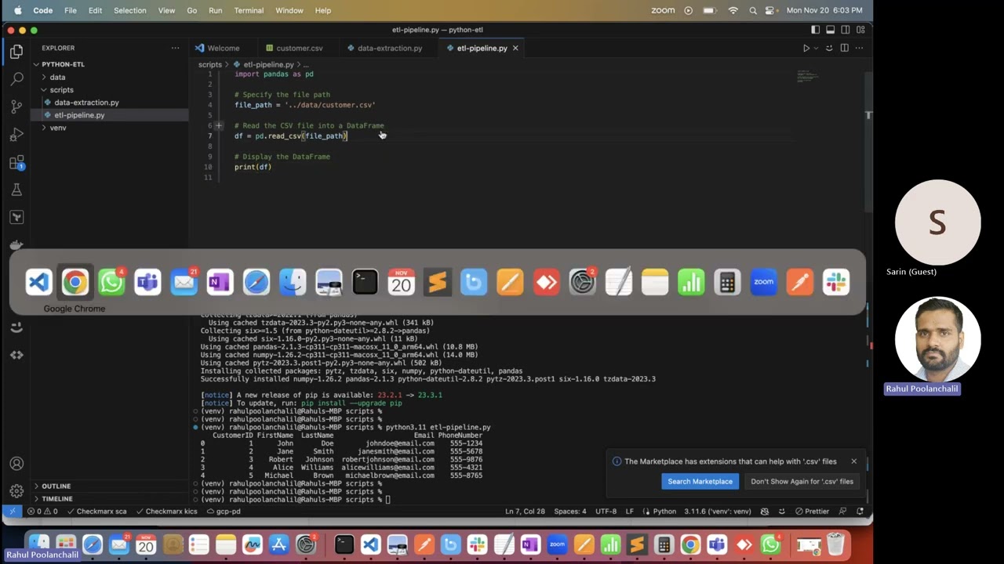Click Prettier in status bar
This screenshot has width=1004, height=564.
click(x=812, y=512)
